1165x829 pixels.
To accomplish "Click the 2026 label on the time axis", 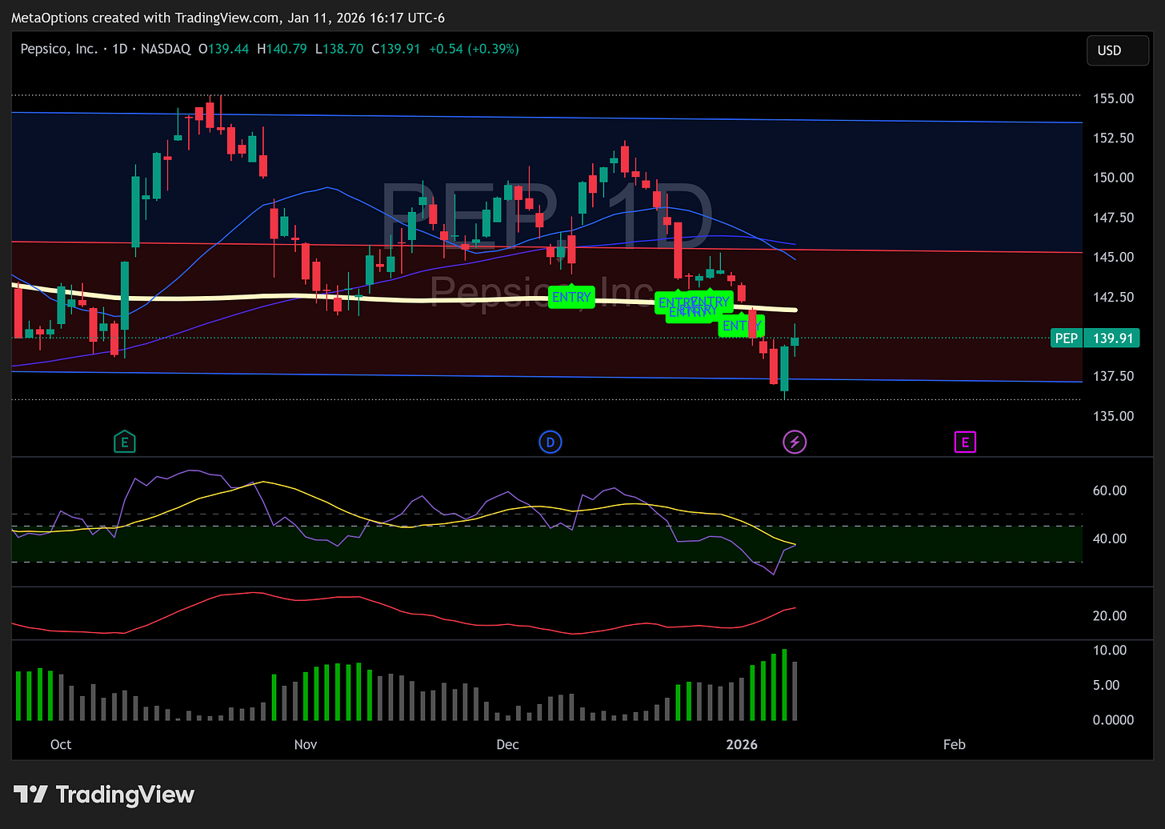I will [x=742, y=743].
